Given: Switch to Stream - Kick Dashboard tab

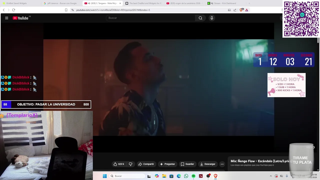Looking at the screenshot, I should pyautogui.click(x=226, y=3).
